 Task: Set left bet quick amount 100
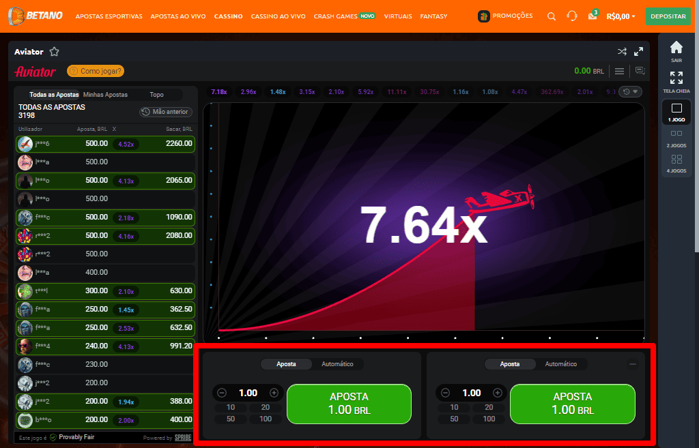click(x=266, y=419)
